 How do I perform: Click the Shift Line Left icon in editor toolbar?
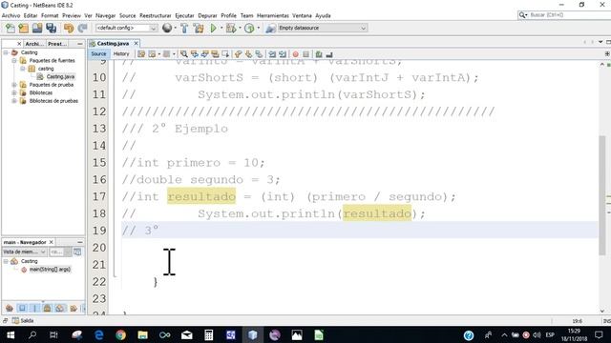272,54
